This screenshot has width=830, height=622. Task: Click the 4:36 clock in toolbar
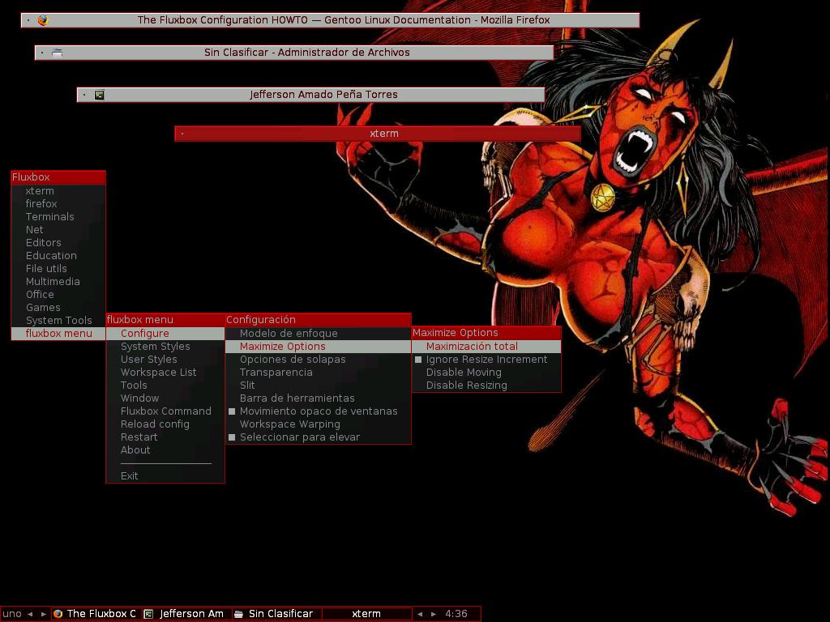pyautogui.click(x=456, y=614)
